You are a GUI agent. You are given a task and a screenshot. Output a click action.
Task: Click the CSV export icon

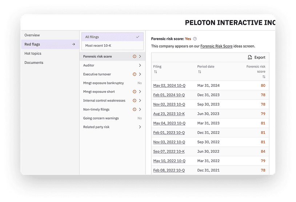(x=250, y=57)
